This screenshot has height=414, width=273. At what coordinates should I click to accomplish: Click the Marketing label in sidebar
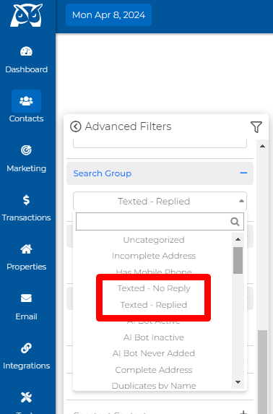26,168
